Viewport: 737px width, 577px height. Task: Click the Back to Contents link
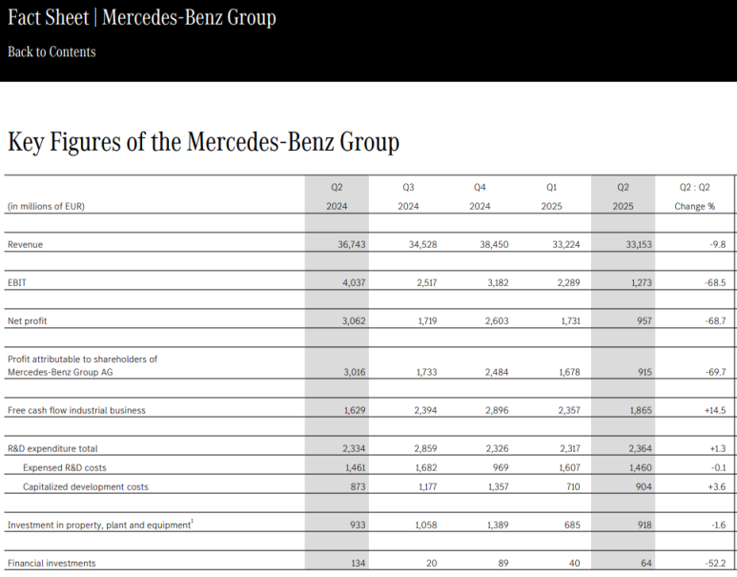tap(51, 52)
